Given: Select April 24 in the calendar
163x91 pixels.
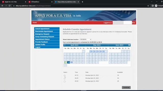Looking at the screenshot, I should click(x=69, y=62).
